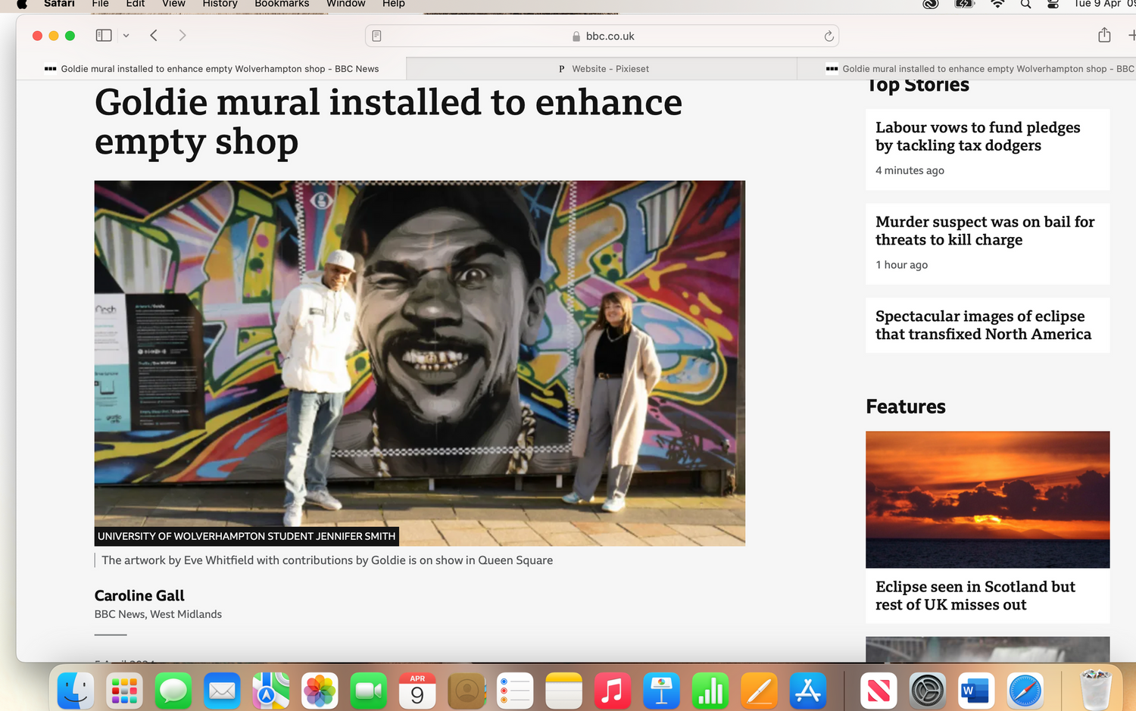Open FaceTime from the Dock
1136x711 pixels.
pyautogui.click(x=369, y=691)
